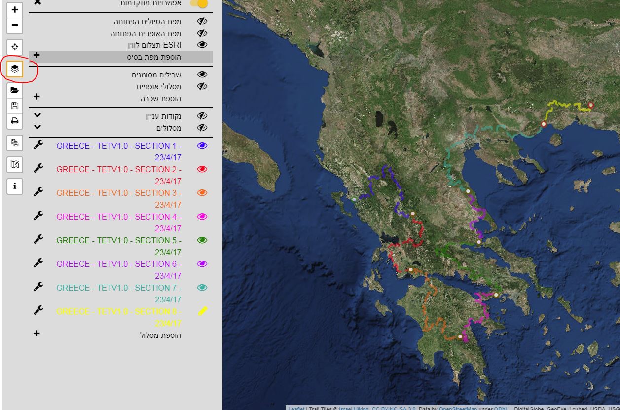Open wrench settings for SECTION 1 route
Screen dimensions: 620x410
[38, 145]
